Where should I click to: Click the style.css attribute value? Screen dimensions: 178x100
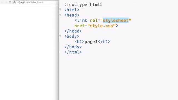(x=102, y=26)
